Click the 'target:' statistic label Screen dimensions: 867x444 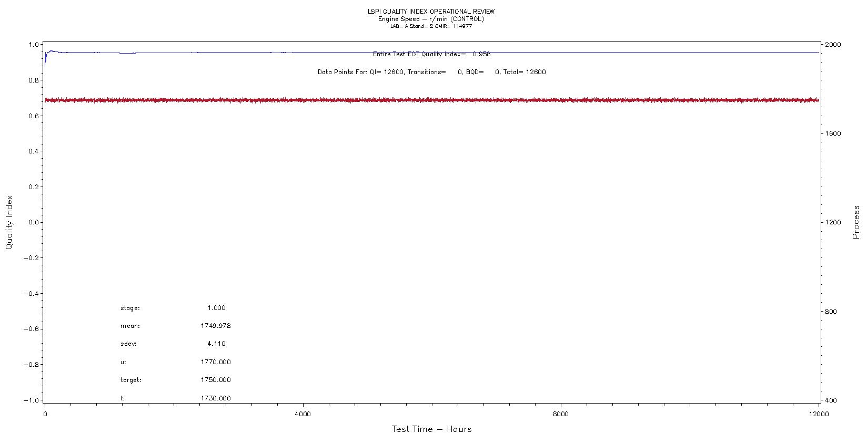point(130,380)
